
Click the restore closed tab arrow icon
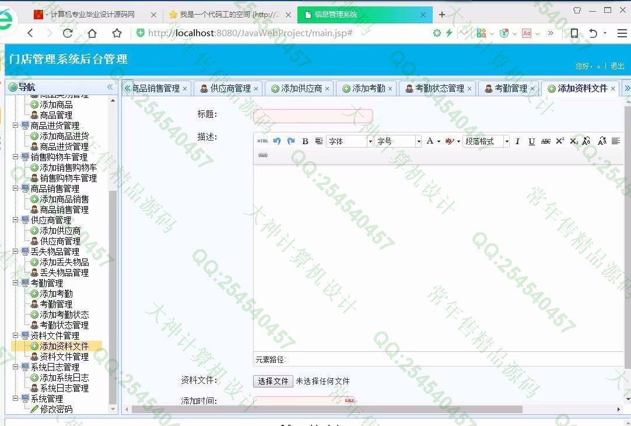(x=593, y=33)
